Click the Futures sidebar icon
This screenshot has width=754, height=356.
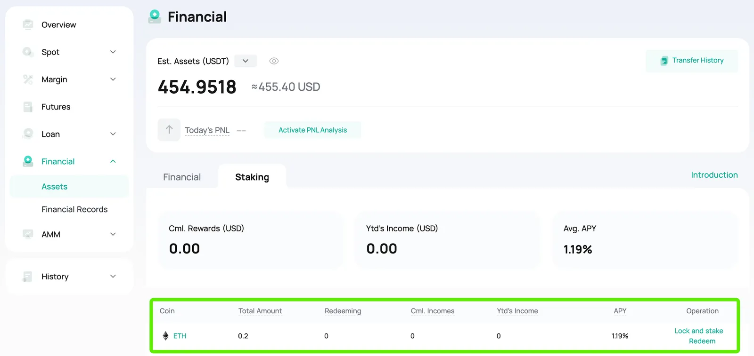(28, 107)
